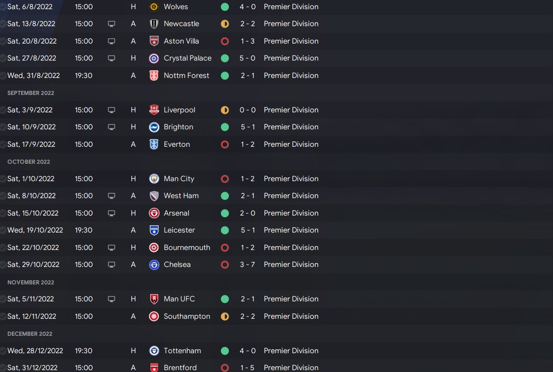
Task: Click the Wolves club badge
Action: [154, 7]
